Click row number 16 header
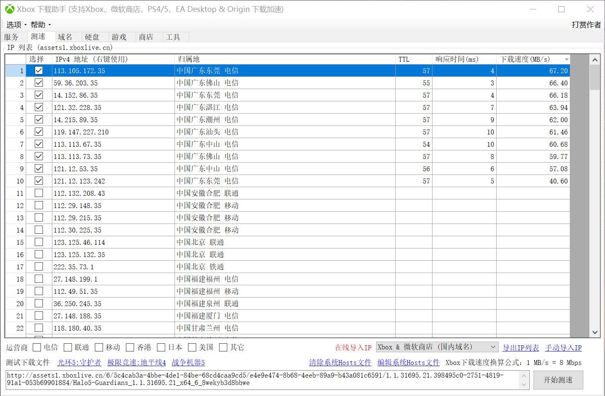Image resolution: width=605 pixels, height=396 pixels. [x=16, y=255]
